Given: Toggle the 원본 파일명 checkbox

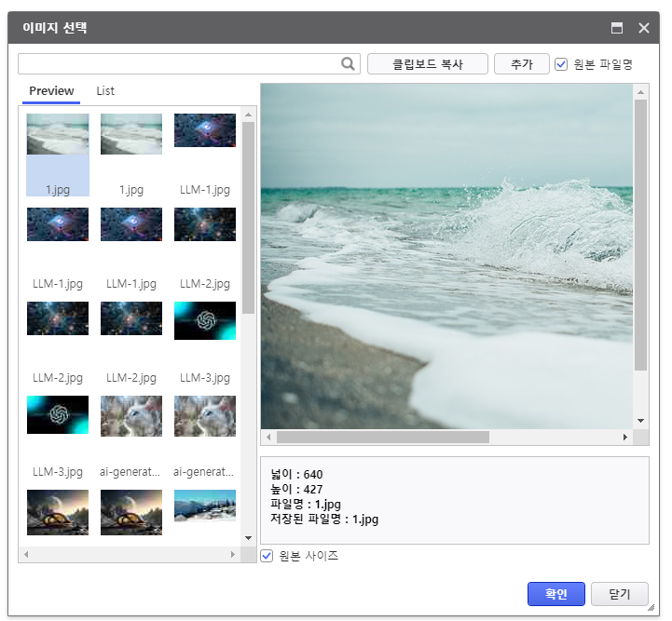Looking at the screenshot, I should [561, 64].
